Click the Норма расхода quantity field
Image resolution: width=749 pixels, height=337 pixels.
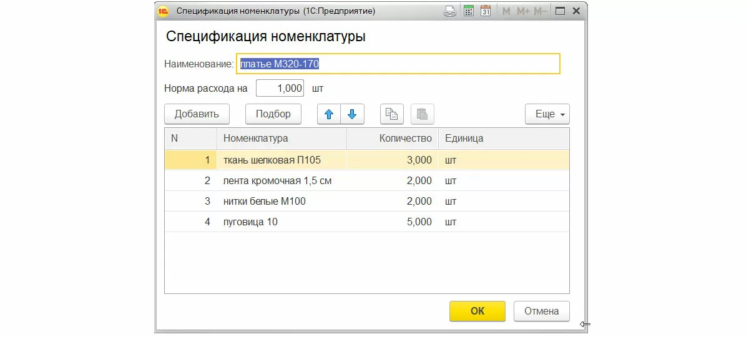[x=280, y=89]
